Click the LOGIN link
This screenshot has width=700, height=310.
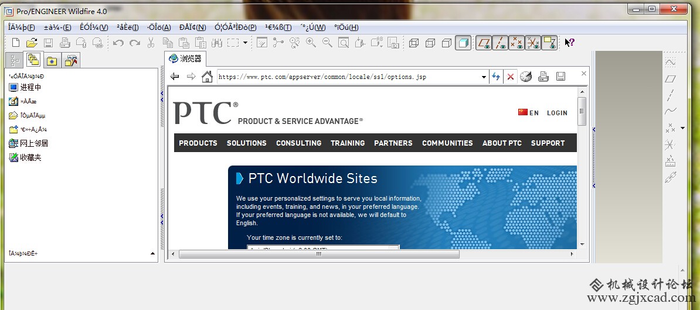tap(557, 113)
